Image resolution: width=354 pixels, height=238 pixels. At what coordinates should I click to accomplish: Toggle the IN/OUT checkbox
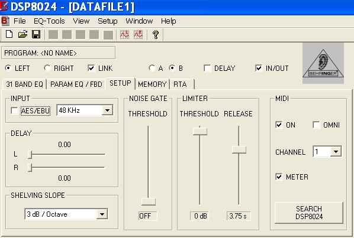(x=259, y=68)
